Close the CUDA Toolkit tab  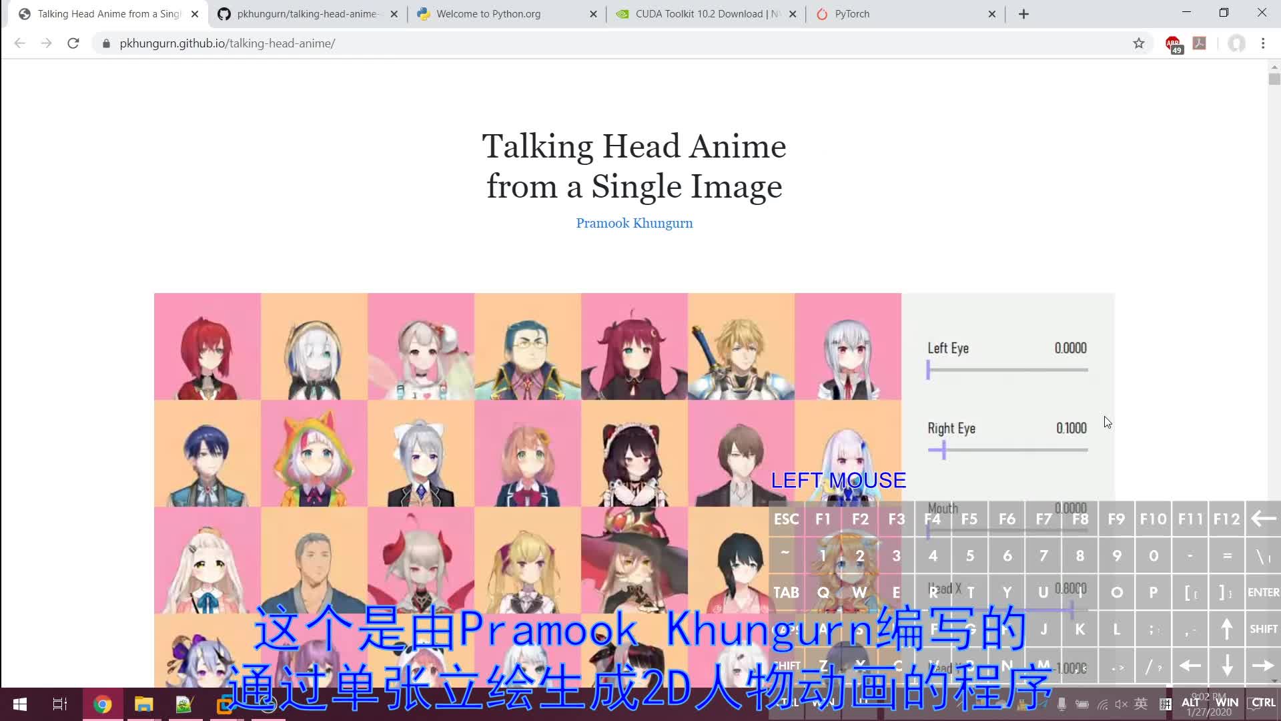pos(792,14)
